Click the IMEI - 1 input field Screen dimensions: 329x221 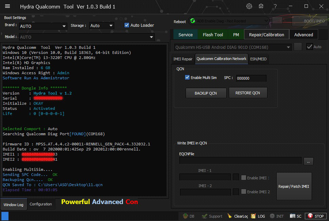click(x=205, y=177)
